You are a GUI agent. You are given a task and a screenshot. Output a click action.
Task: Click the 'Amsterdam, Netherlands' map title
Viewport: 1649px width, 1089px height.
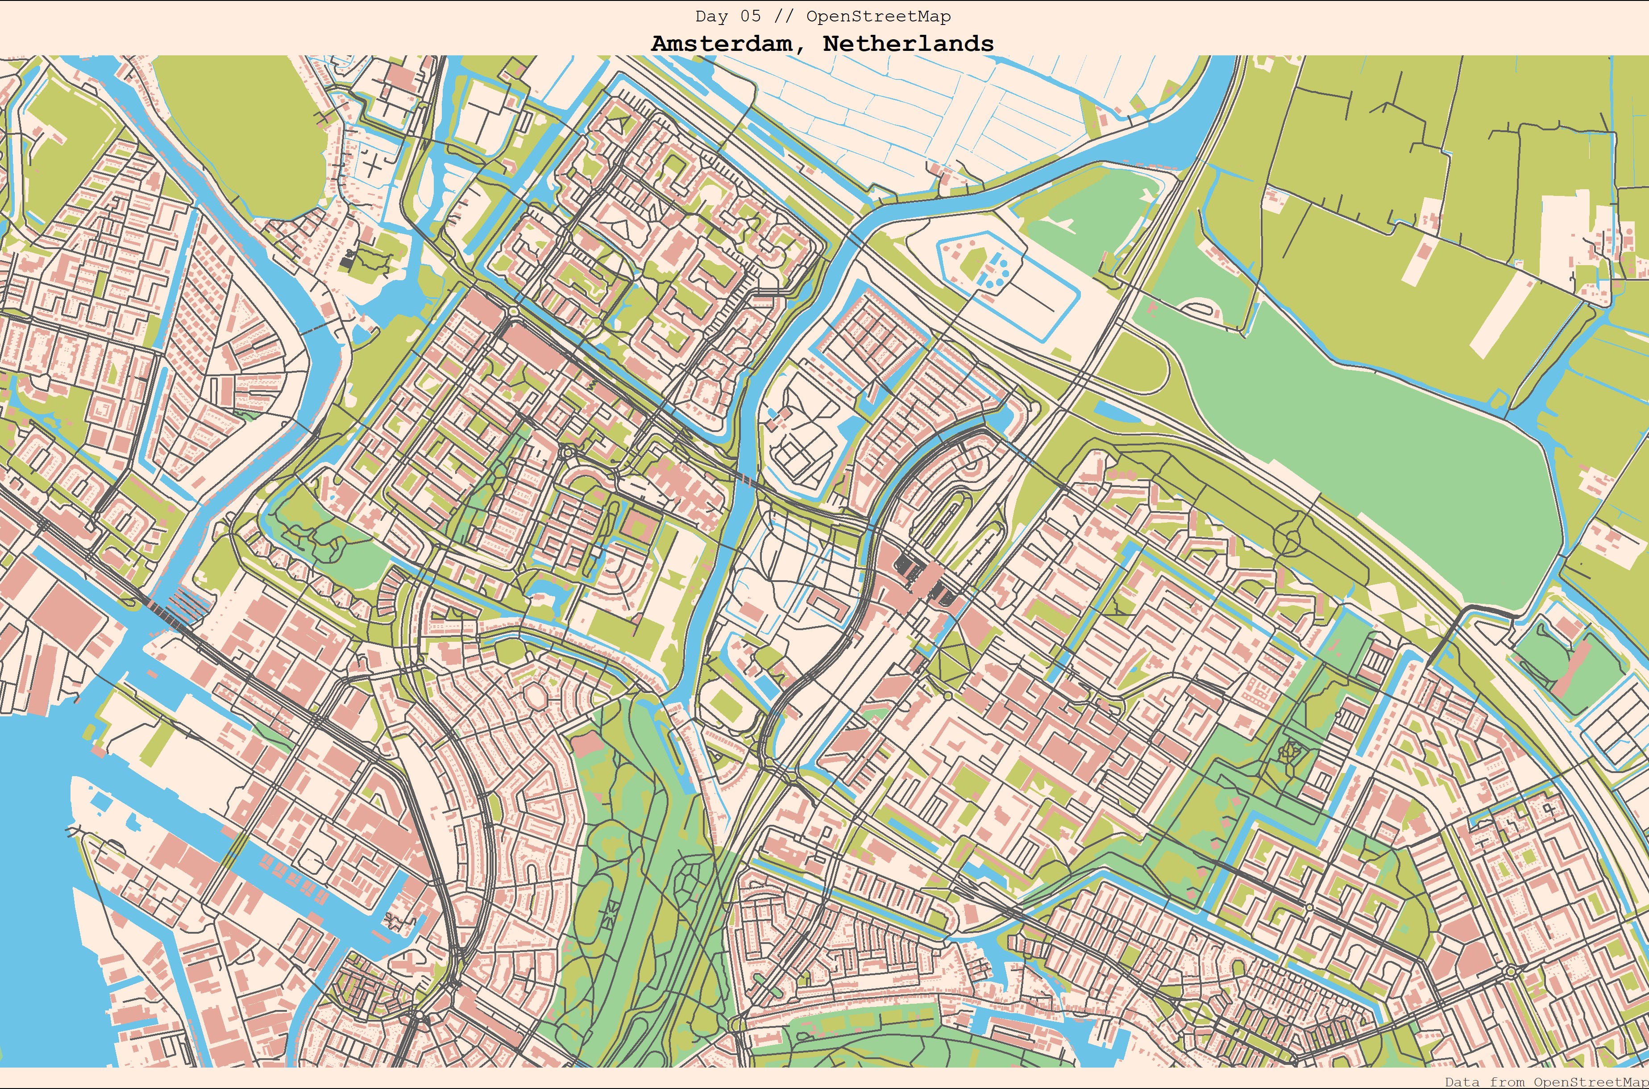(823, 43)
